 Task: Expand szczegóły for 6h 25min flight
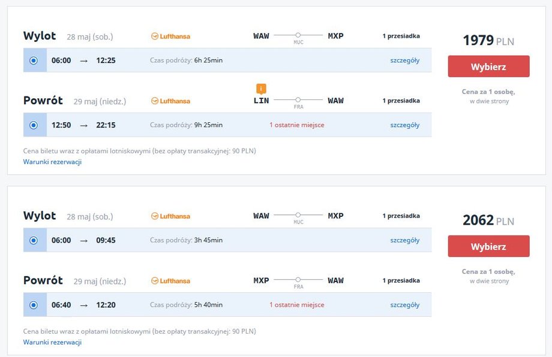point(405,60)
